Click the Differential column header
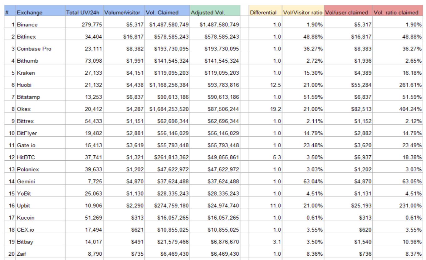Viewport: 426px width, 260px height. click(x=265, y=12)
